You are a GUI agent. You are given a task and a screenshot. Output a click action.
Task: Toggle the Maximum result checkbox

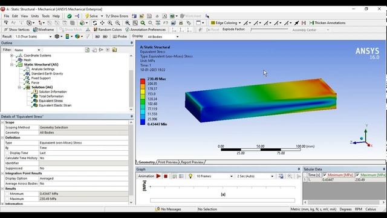tap(7, 199)
